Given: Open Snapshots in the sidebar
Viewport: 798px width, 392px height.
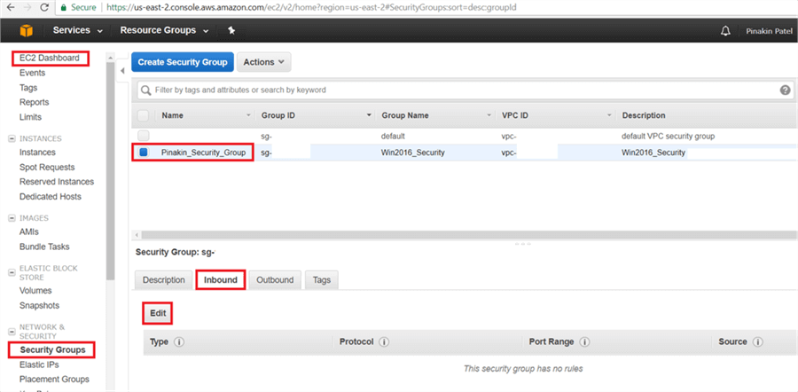Looking at the screenshot, I should tap(39, 305).
